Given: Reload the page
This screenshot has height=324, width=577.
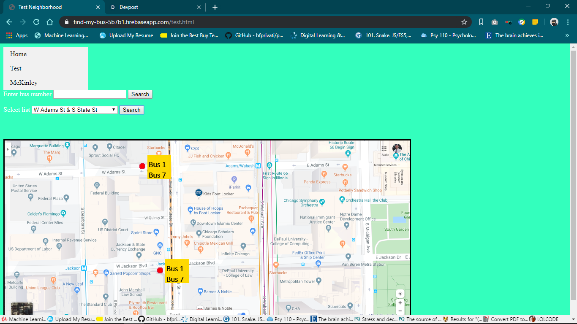Looking at the screenshot, I should pyautogui.click(x=36, y=22).
